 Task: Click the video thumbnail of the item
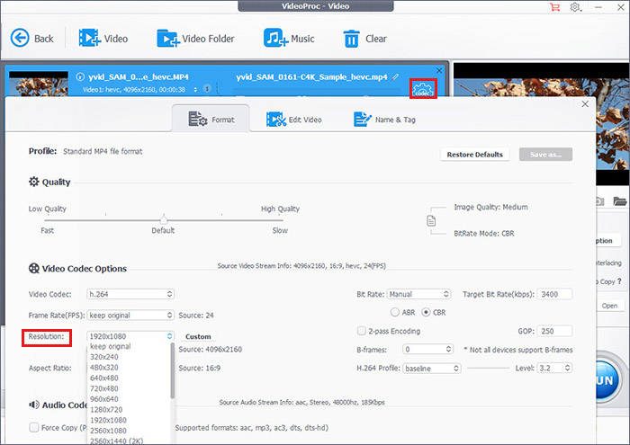pos(39,85)
